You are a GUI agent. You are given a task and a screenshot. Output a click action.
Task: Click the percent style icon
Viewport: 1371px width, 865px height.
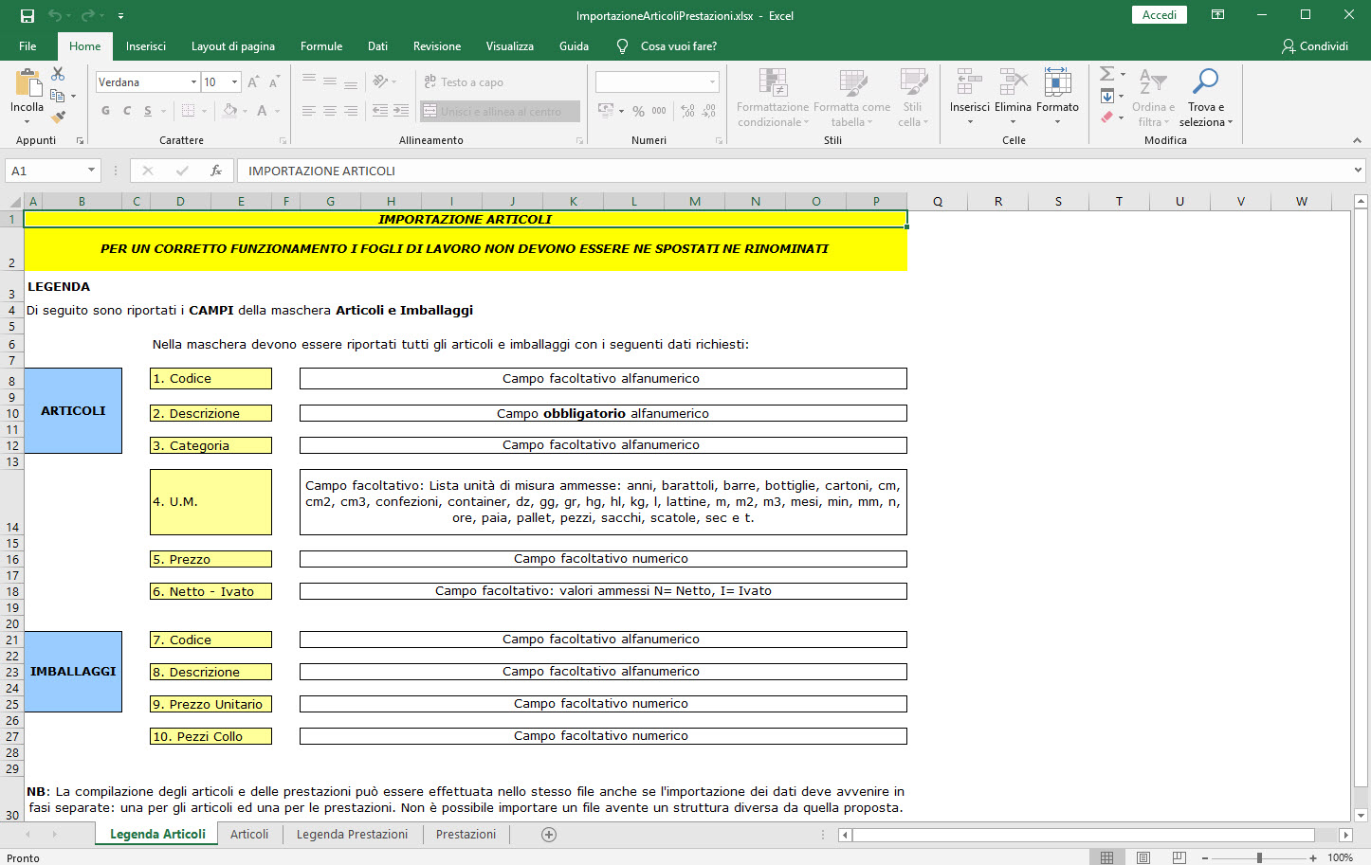pyautogui.click(x=639, y=111)
